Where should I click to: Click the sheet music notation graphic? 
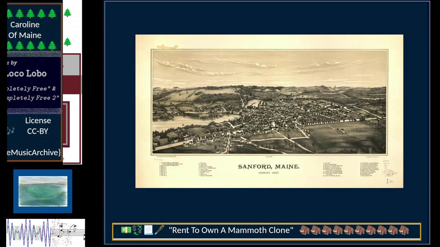coord(69,233)
